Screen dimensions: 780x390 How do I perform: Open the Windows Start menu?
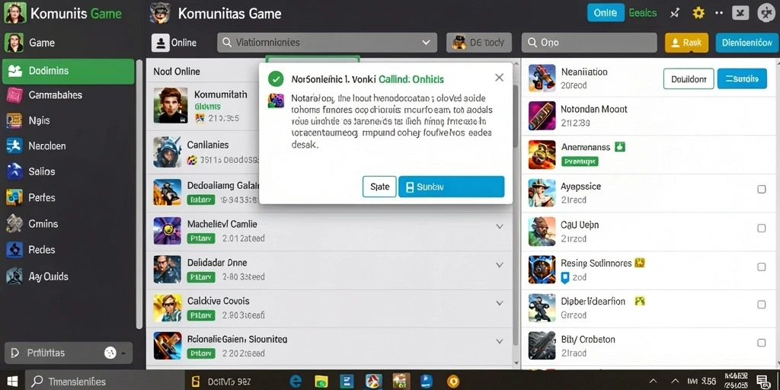[x=12, y=382]
